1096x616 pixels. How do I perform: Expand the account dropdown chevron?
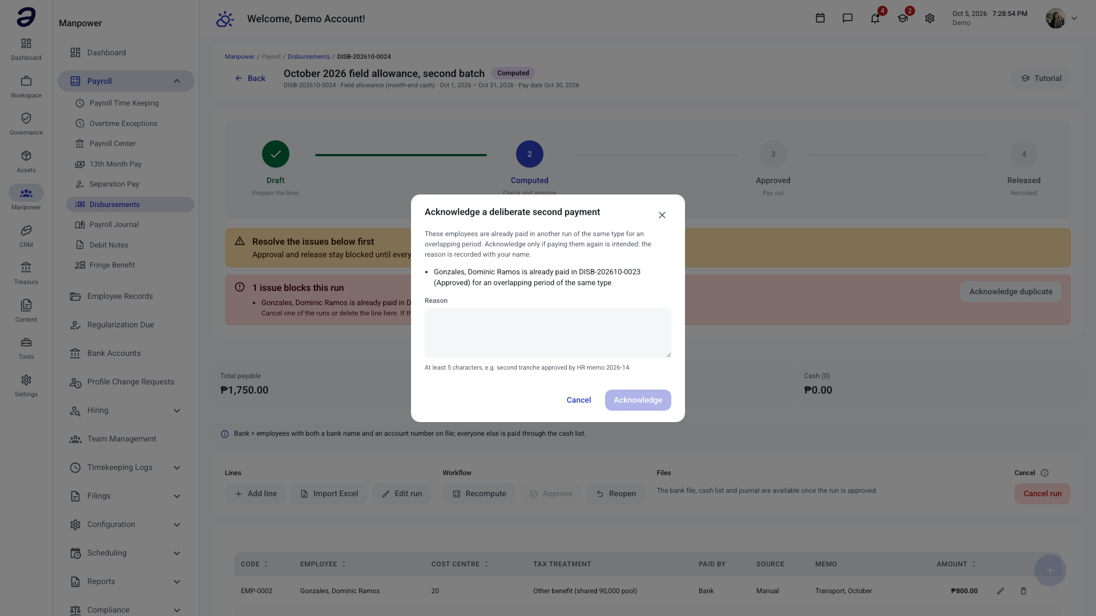[1074, 18]
